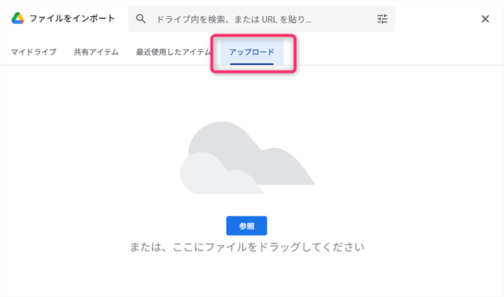504x297 pixels.
Task: Click the cloud upload drop area
Action: click(246, 158)
